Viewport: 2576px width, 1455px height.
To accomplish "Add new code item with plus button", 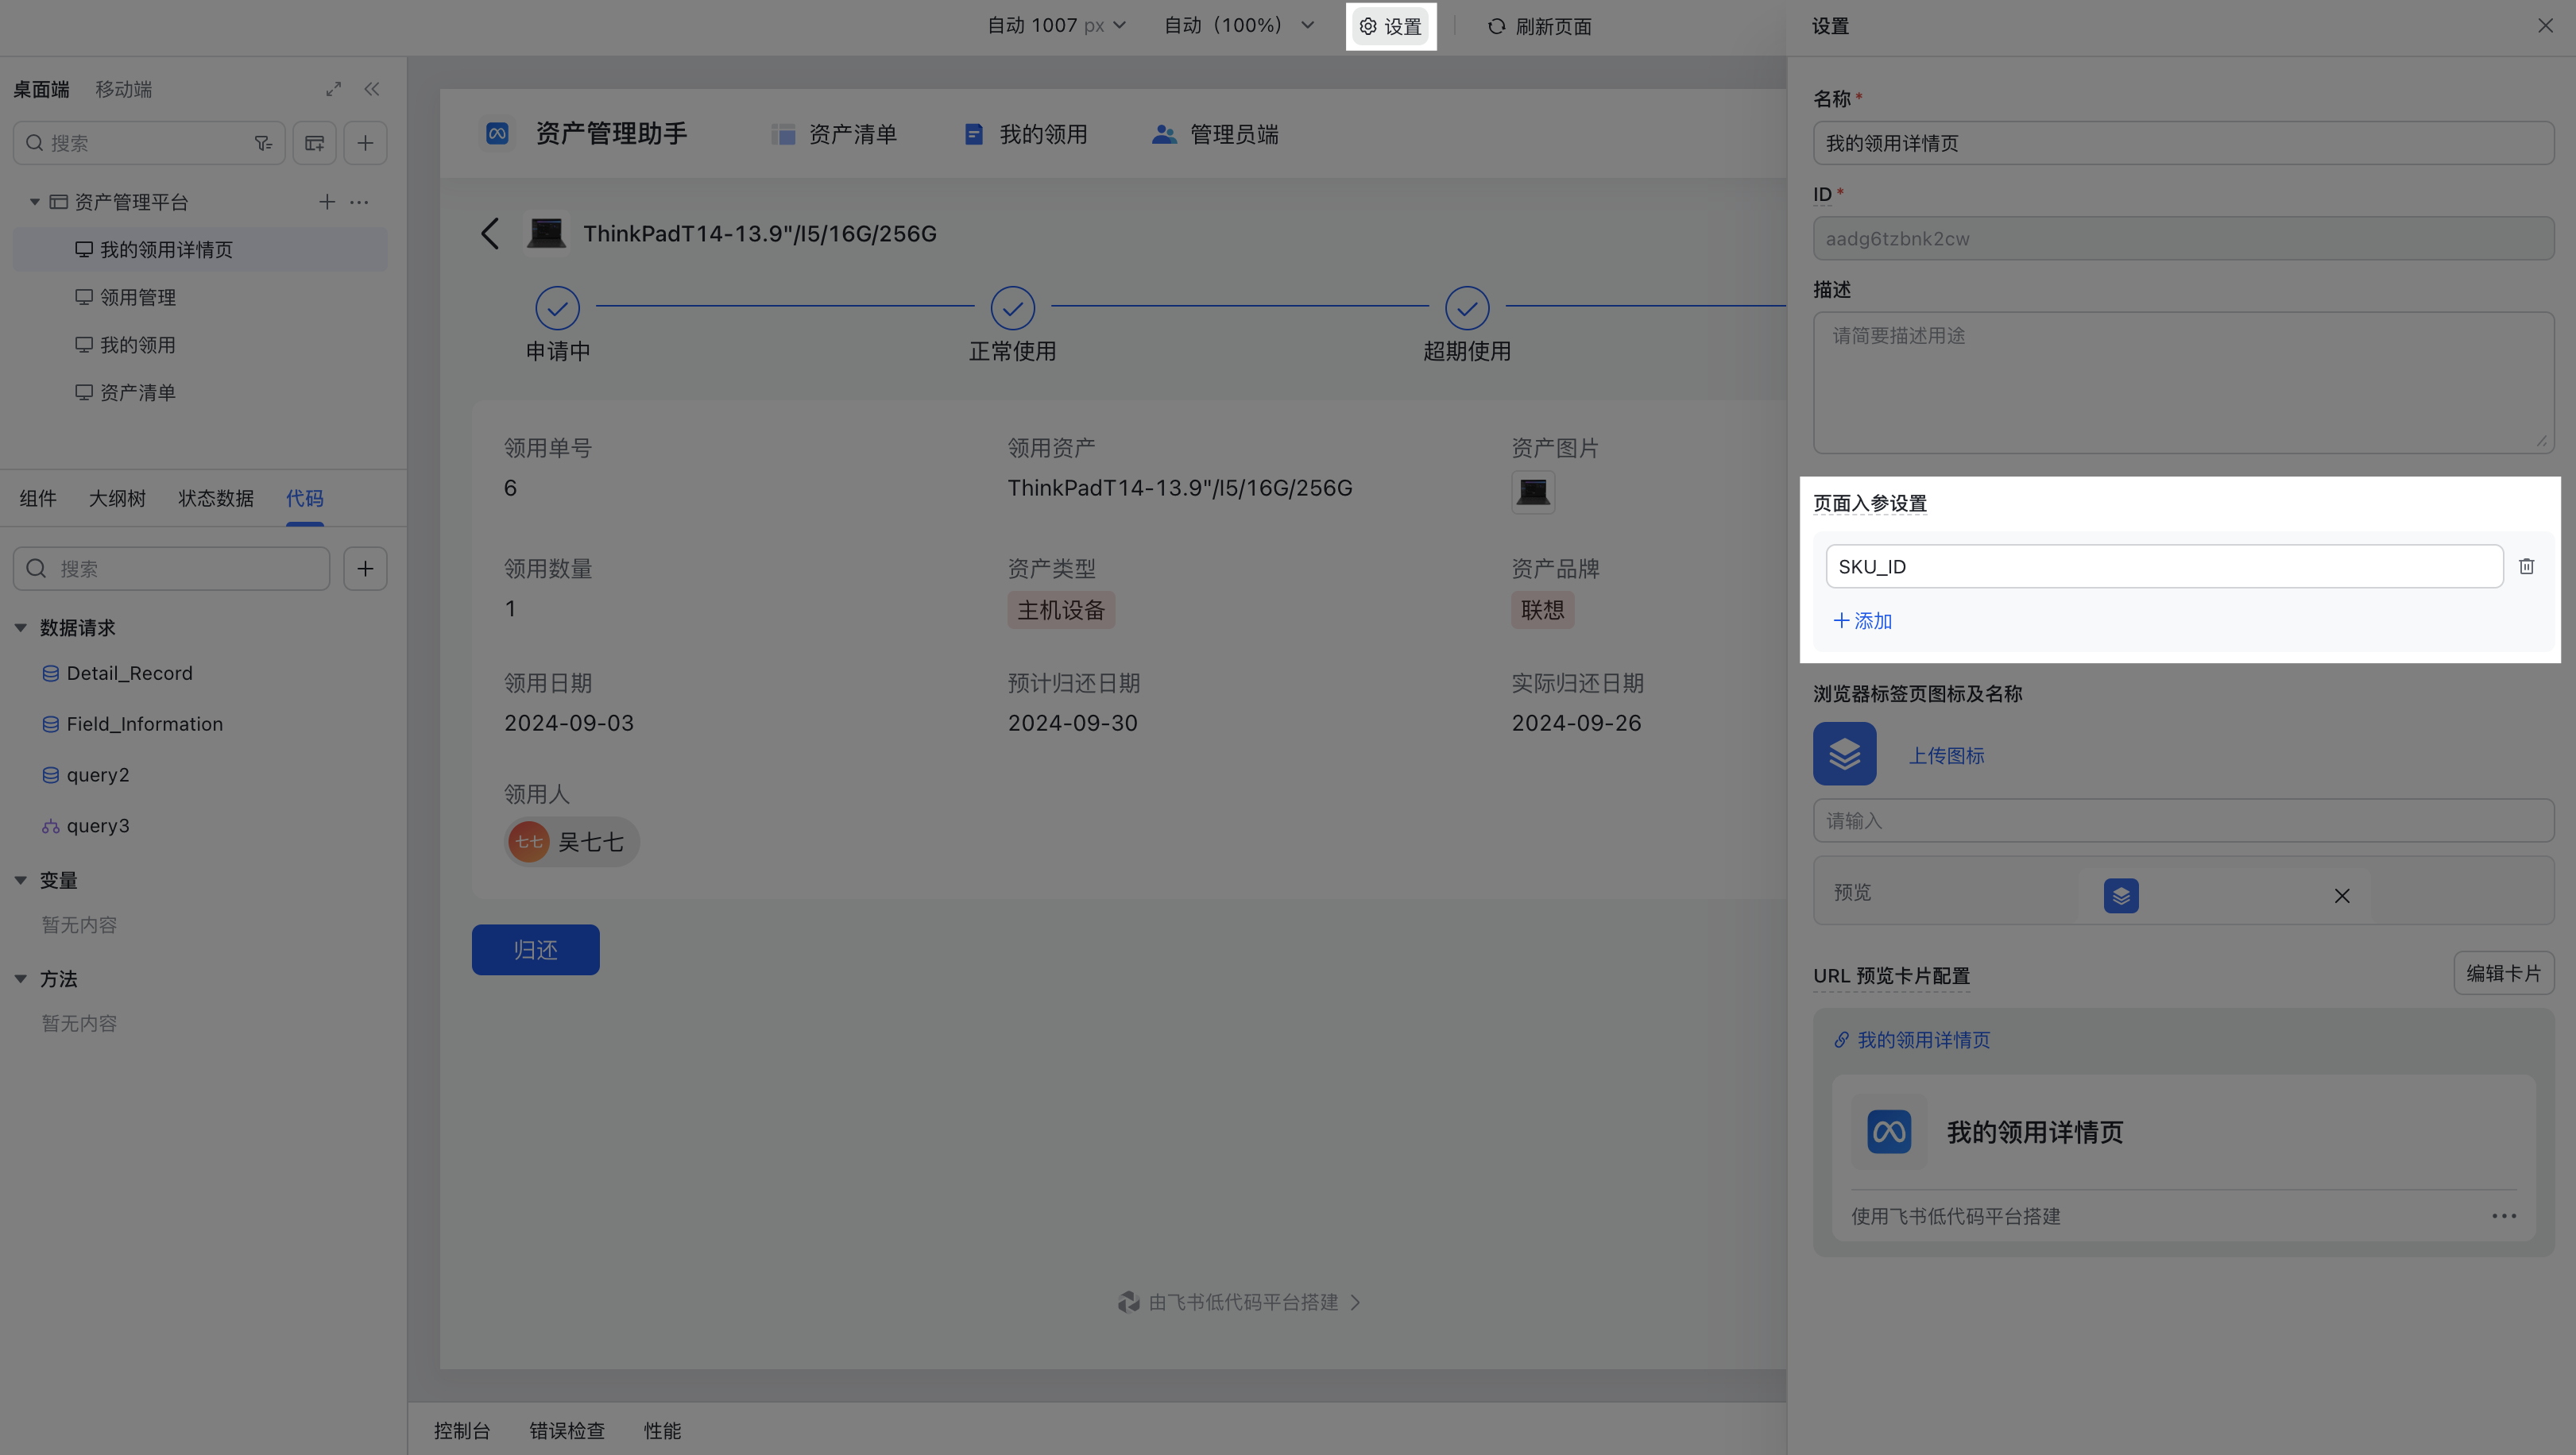I will tap(365, 569).
